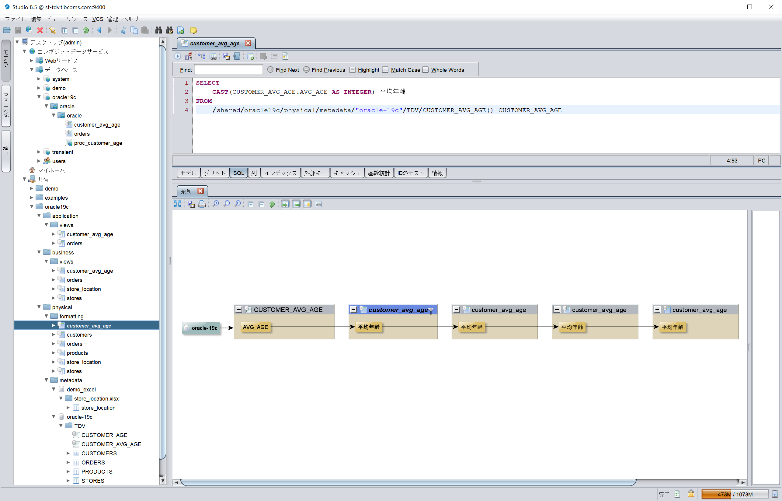This screenshot has height=501, width=782.
Task: Open the ファイル menu
Action: tap(15, 19)
